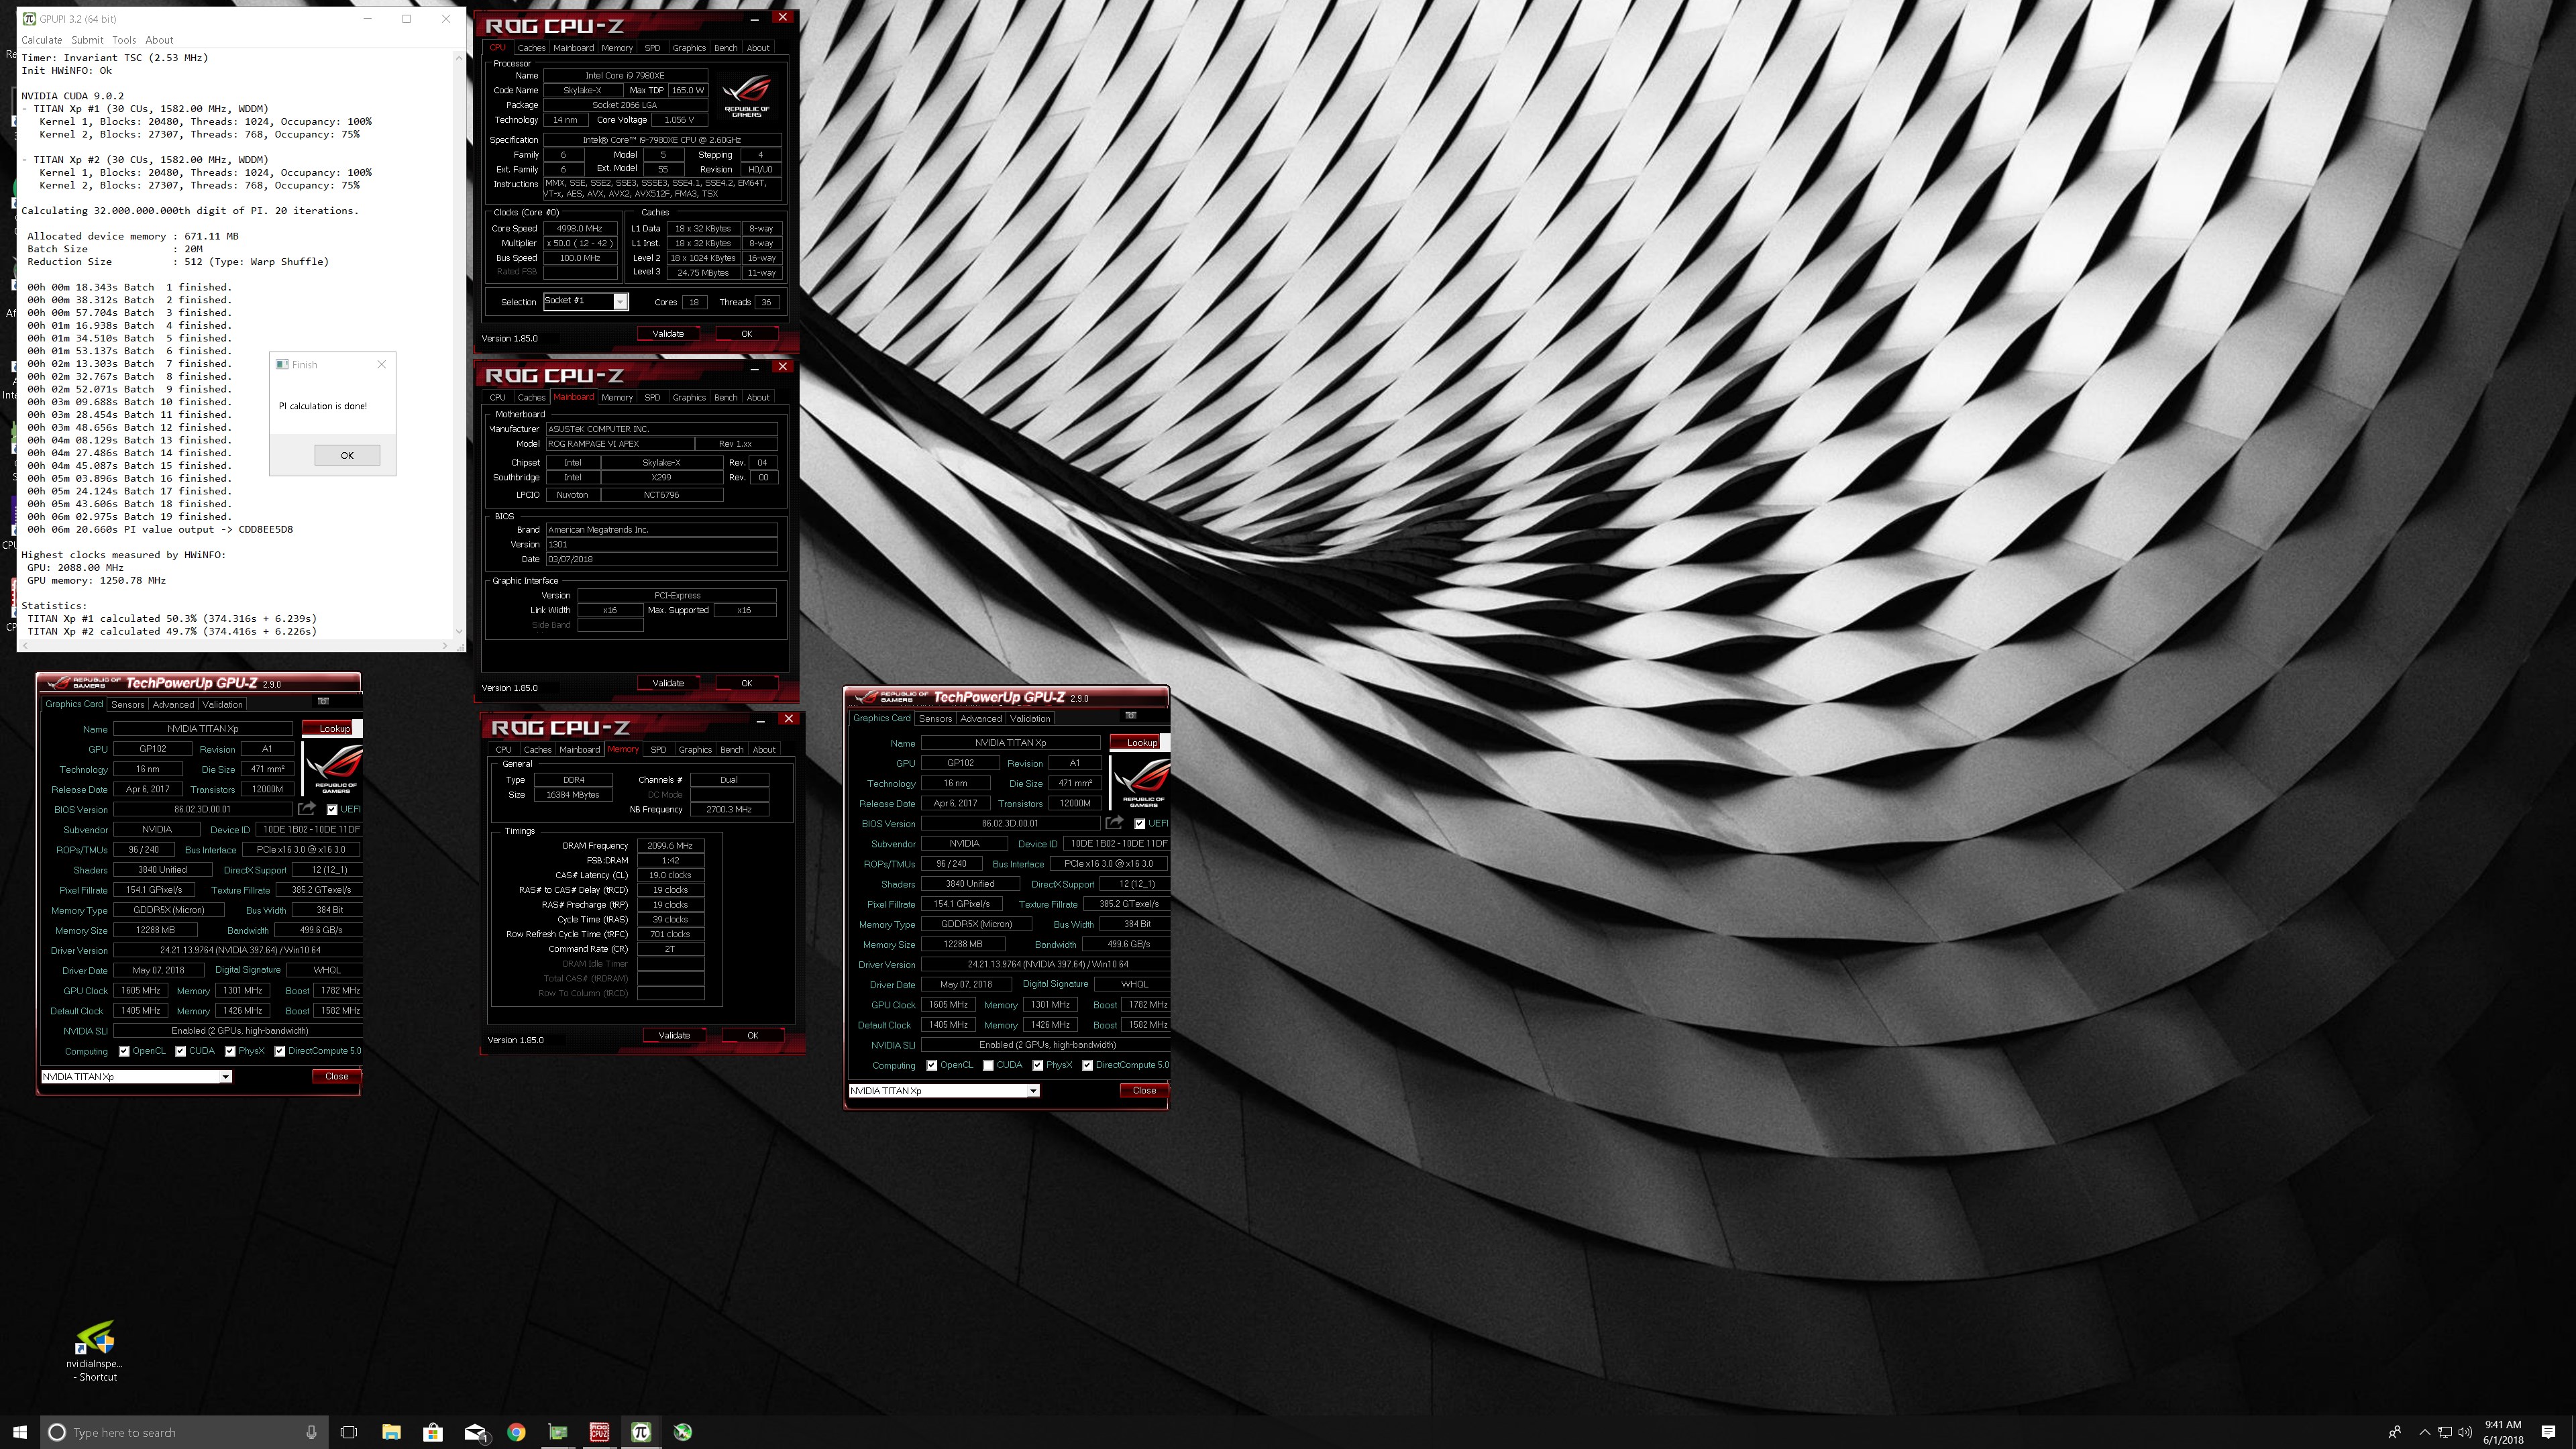The image size is (2576, 1449).
Task: Expand hidden system tray icons chevron
Action: click(2424, 1432)
